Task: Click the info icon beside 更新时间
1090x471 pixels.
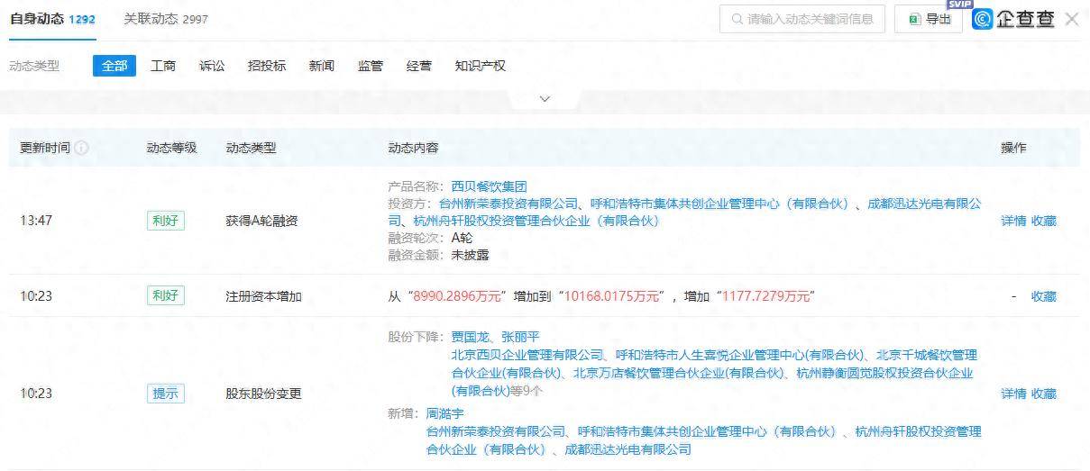Action: click(82, 148)
